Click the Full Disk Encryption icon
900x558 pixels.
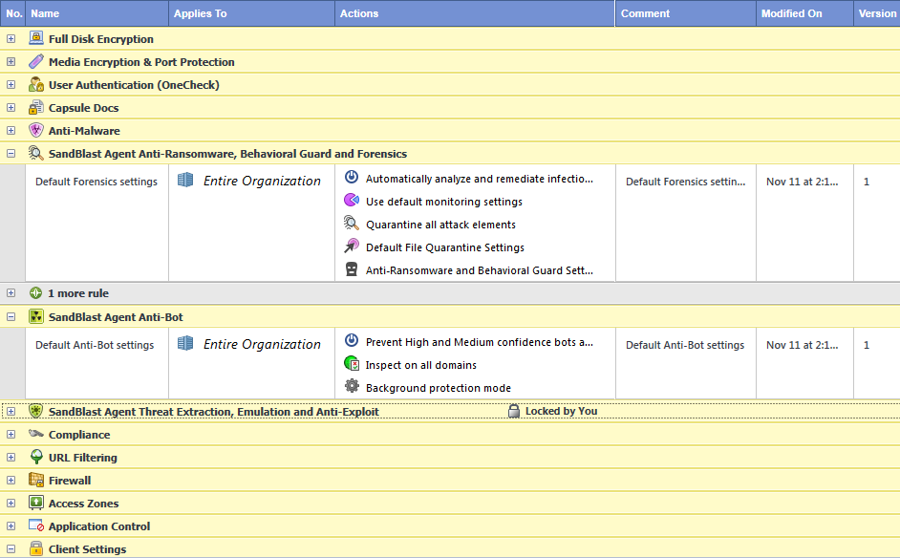[x=36, y=38]
